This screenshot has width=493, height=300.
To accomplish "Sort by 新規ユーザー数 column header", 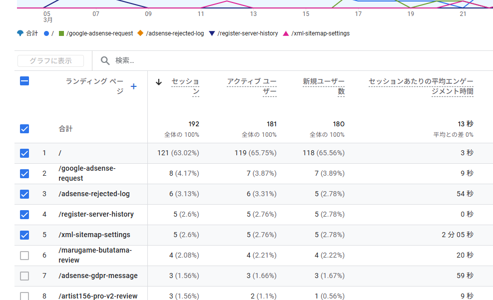I will (323, 86).
